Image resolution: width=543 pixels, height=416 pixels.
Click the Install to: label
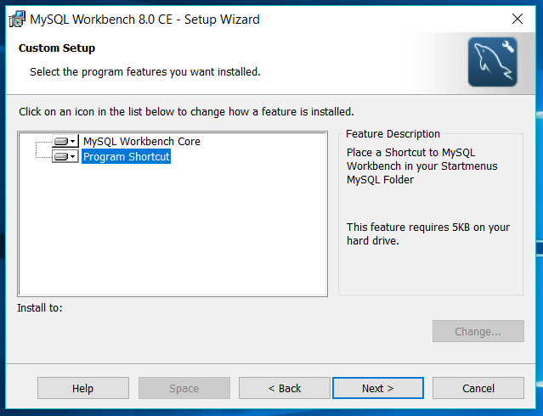click(40, 307)
